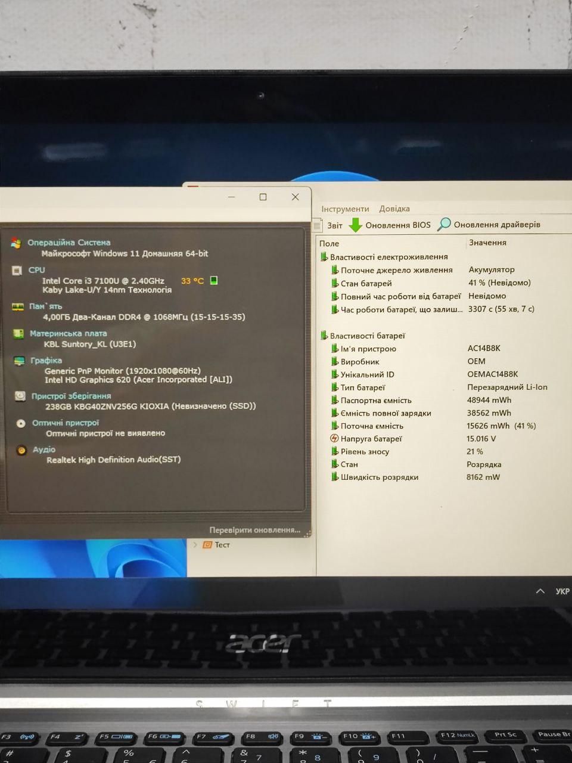Screen dimensions: 572x763
Task: Click the Звіт report page icon
Action: point(318,225)
